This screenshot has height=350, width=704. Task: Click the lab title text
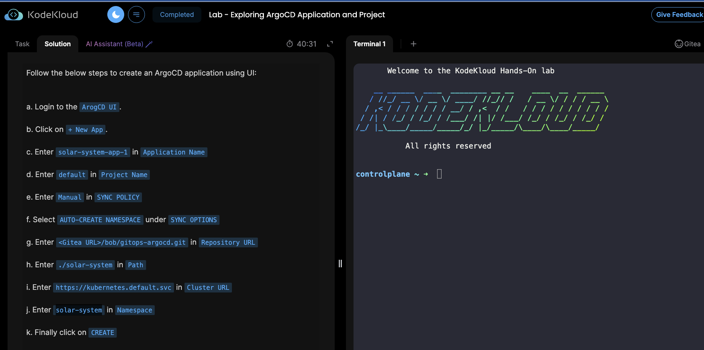click(x=297, y=15)
